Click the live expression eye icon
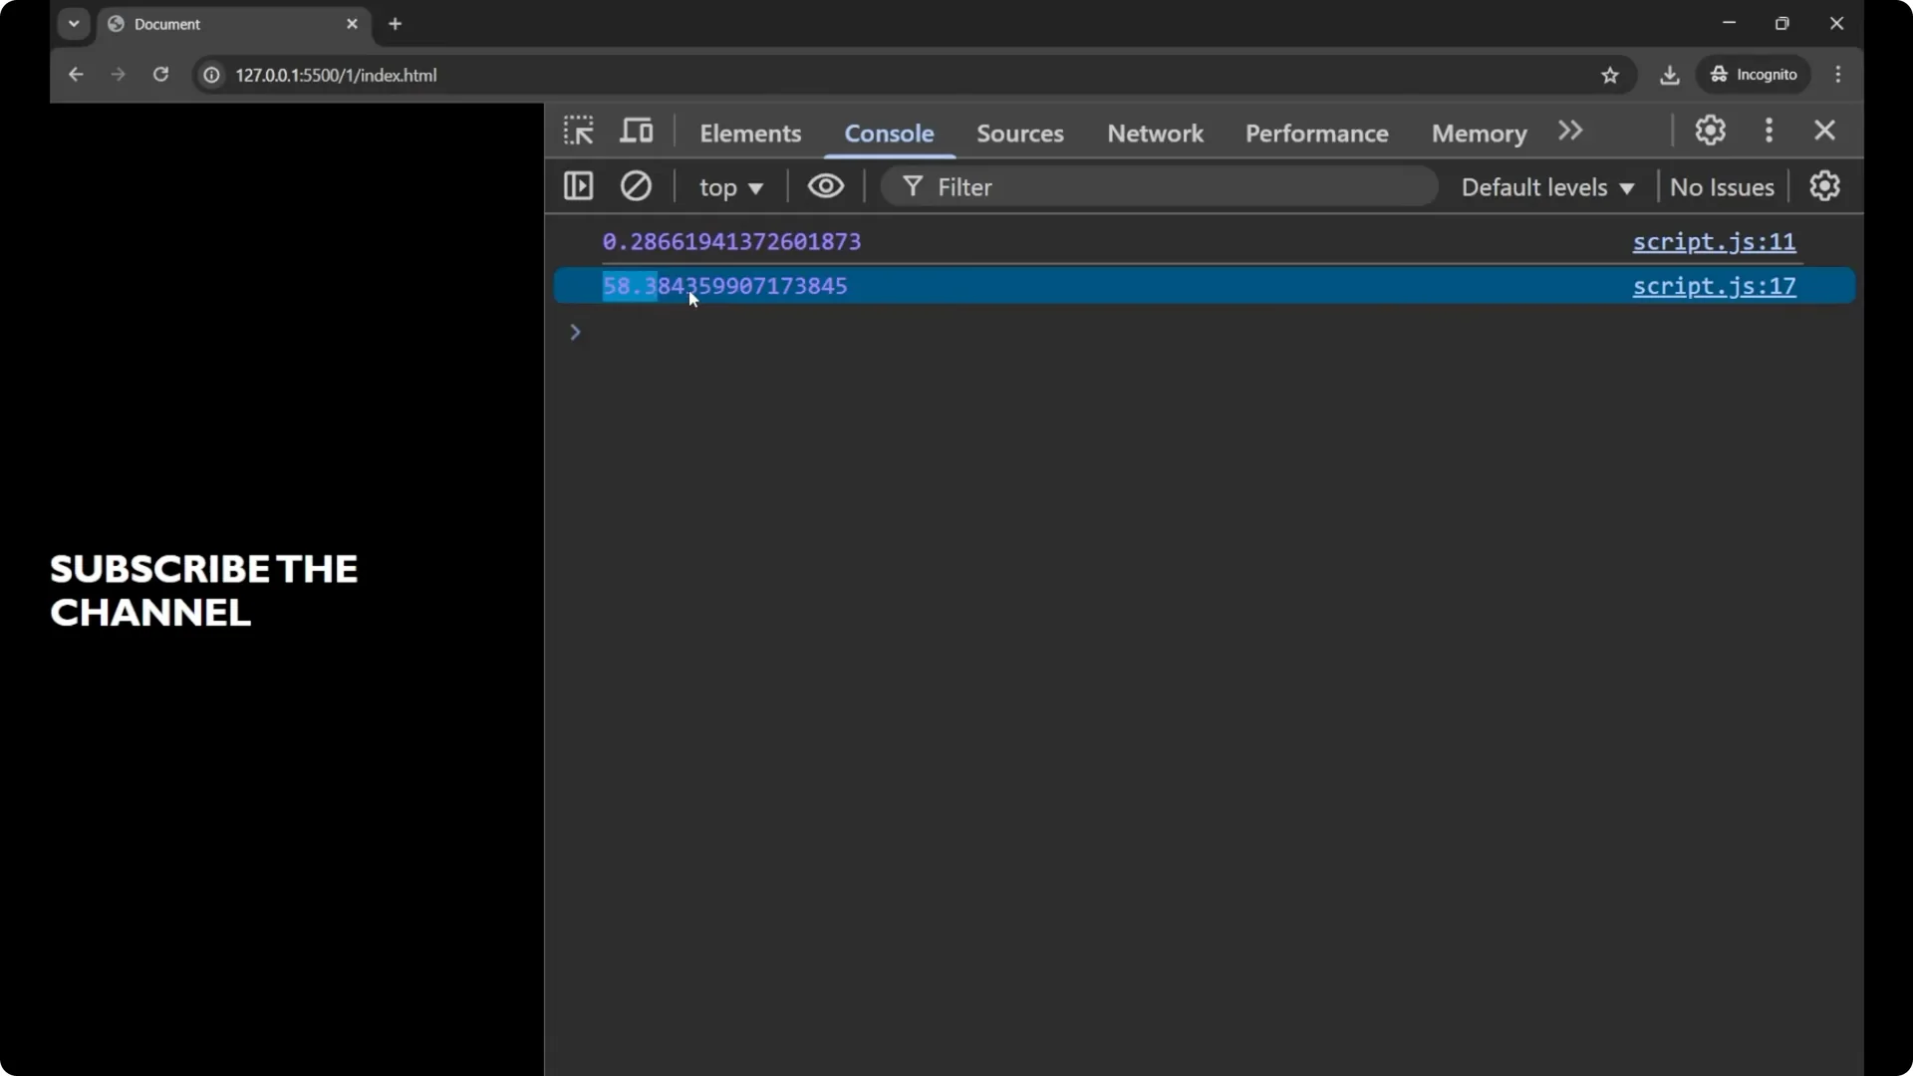 point(825,186)
